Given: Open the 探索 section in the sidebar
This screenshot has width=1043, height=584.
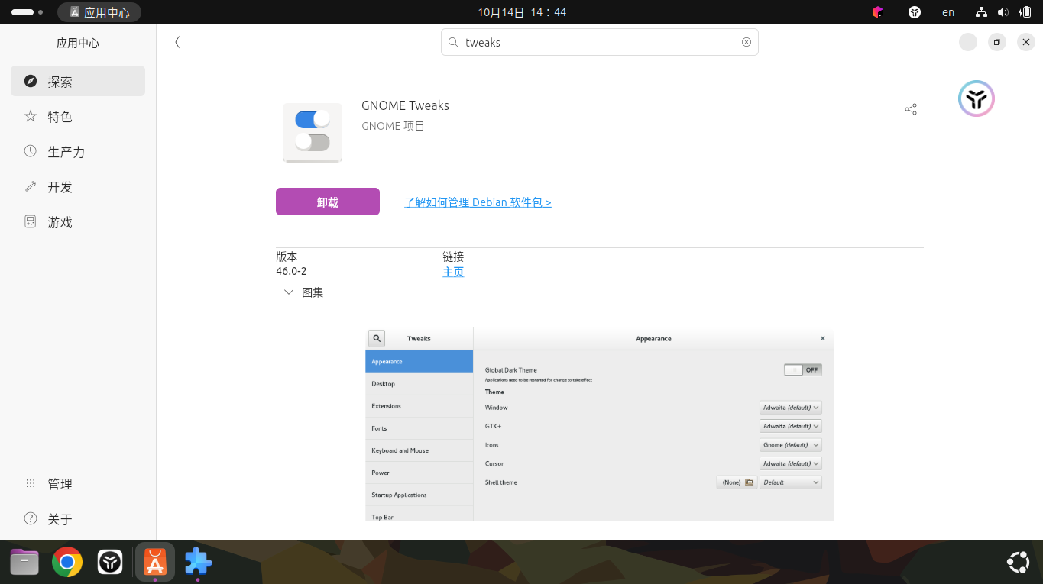Looking at the screenshot, I should 78,81.
